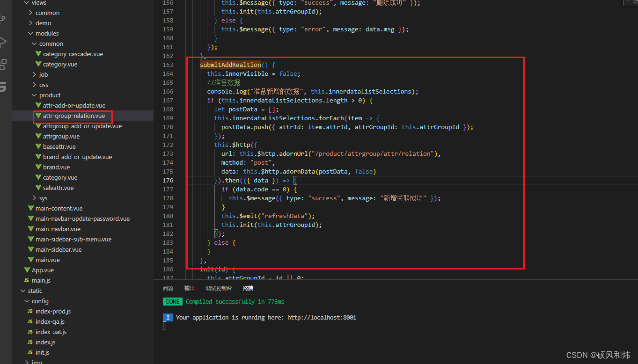
Task: Open file index-prod.js
Action: pos(53,312)
